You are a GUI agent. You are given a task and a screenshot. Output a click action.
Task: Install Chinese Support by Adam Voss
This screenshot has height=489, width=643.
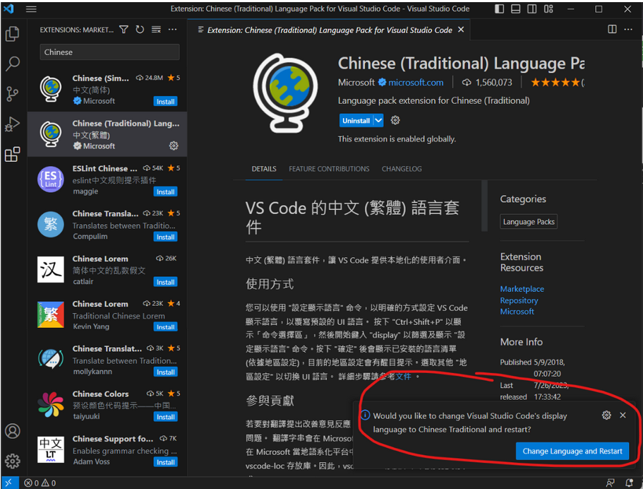tap(165, 462)
